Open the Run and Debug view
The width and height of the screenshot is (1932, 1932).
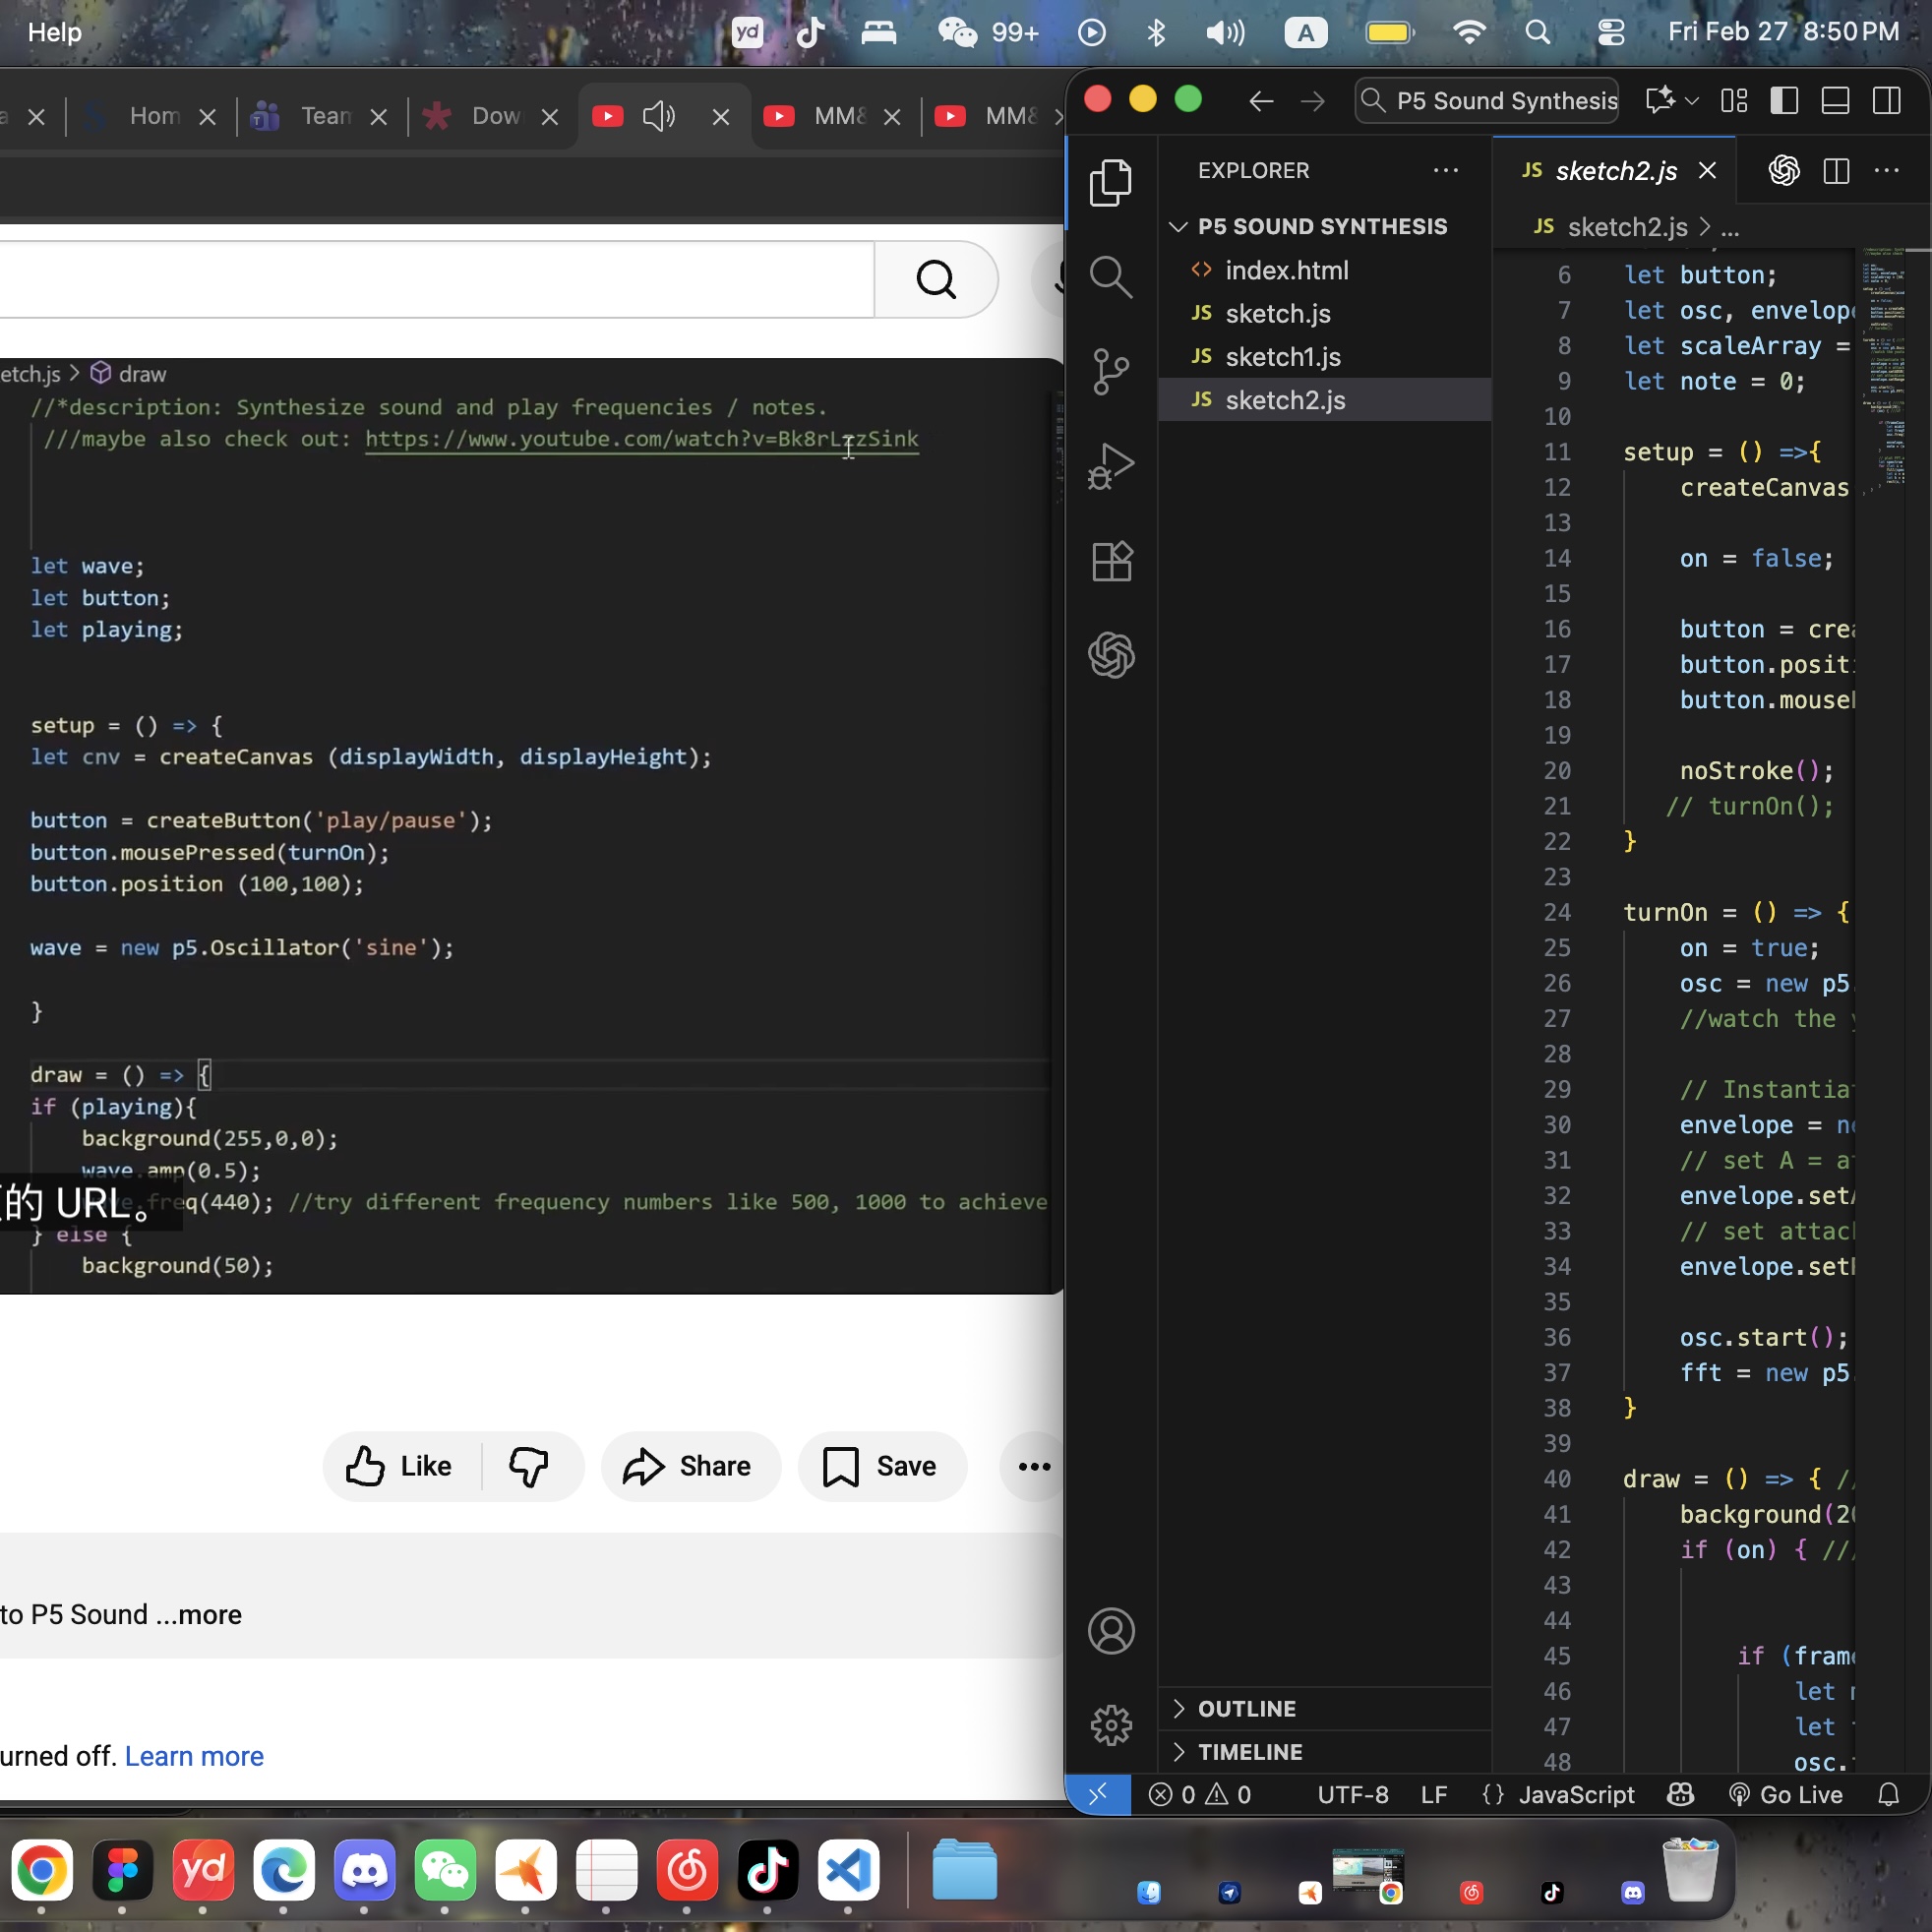(1111, 465)
